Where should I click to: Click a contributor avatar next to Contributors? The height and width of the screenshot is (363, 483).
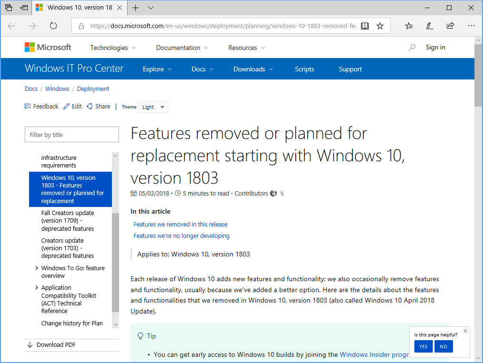(273, 193)
